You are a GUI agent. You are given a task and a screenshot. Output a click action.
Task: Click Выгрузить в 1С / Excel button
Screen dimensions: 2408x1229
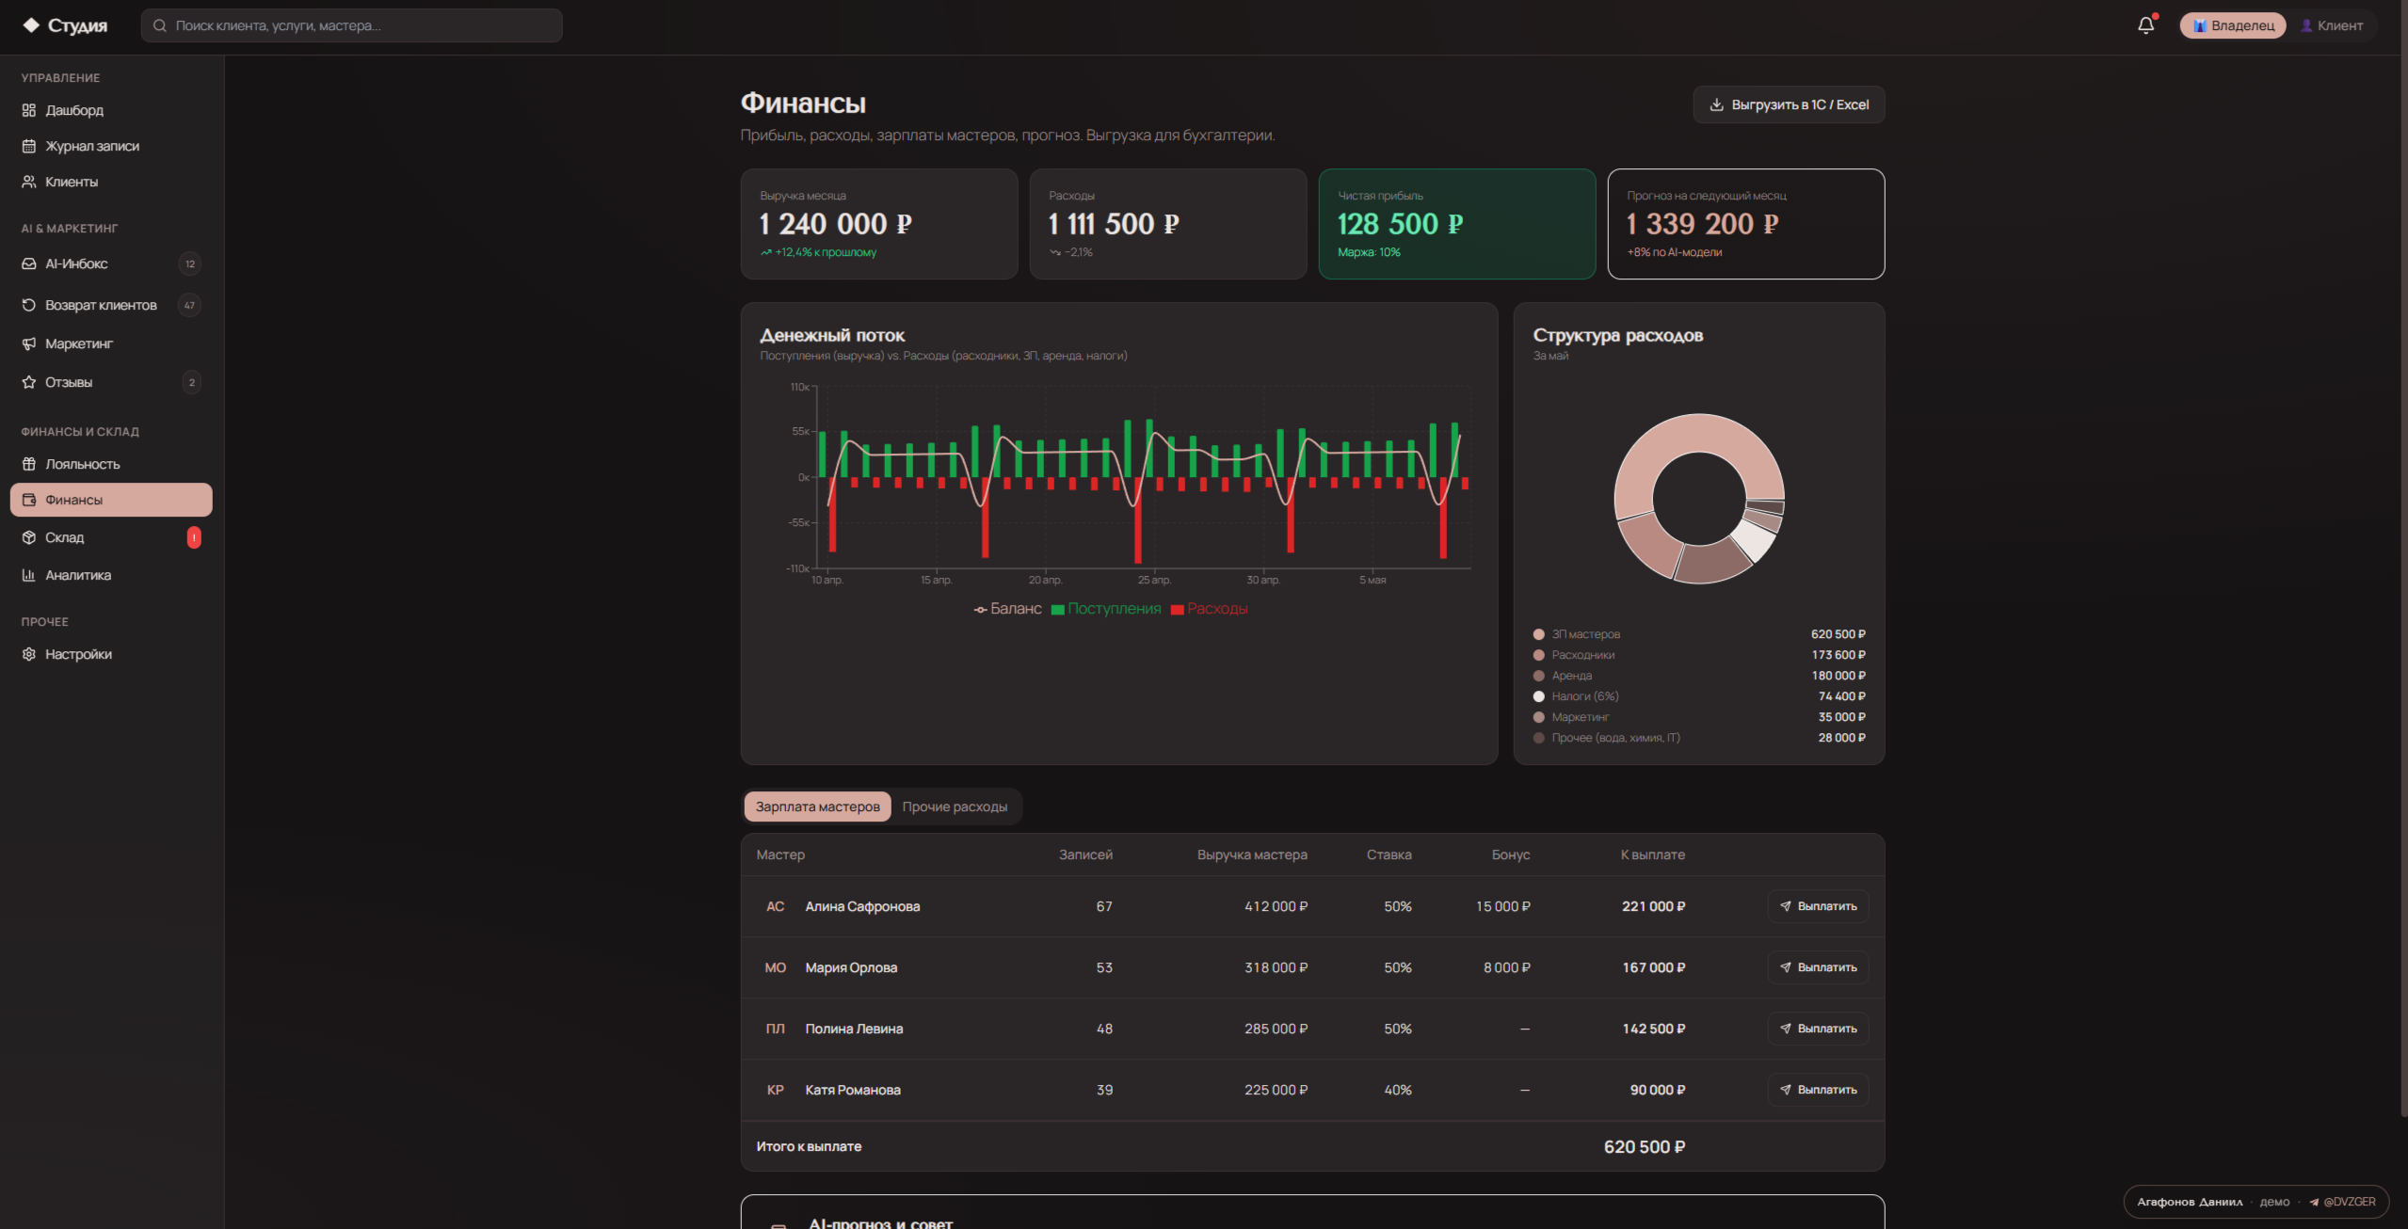click(x=1789, y=104)
